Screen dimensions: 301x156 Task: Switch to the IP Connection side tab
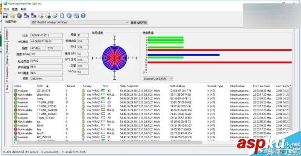7,74
